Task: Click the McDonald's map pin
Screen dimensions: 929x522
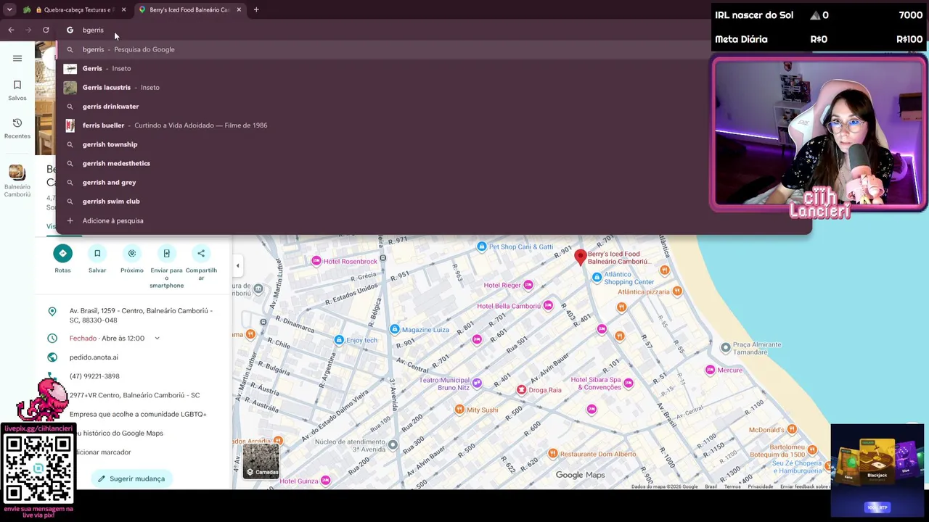Action: (792, 430)
